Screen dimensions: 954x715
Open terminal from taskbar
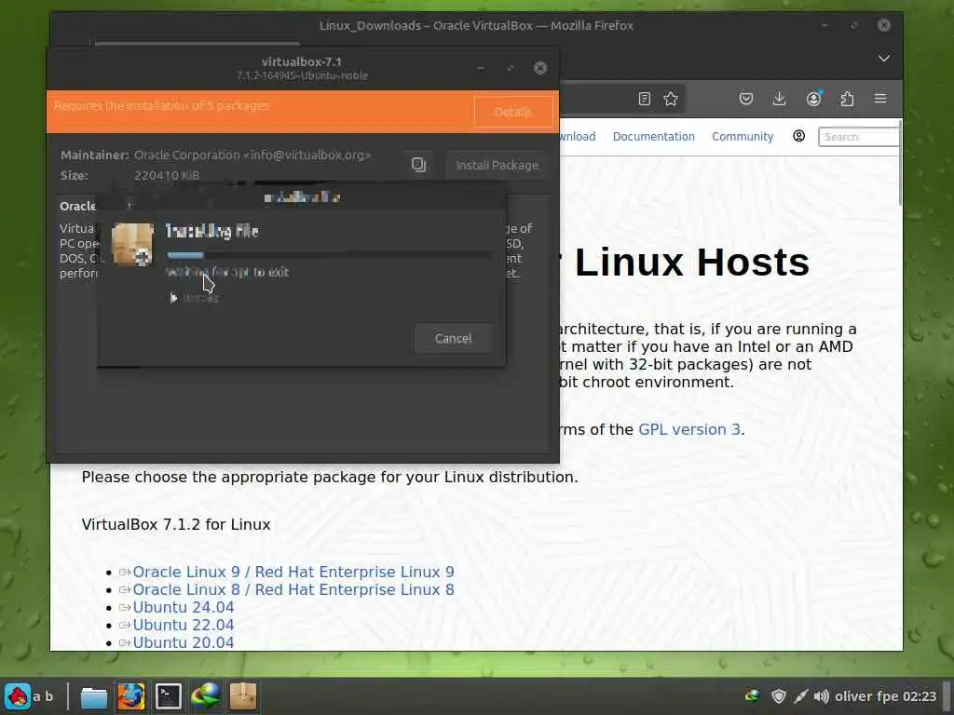168,696
